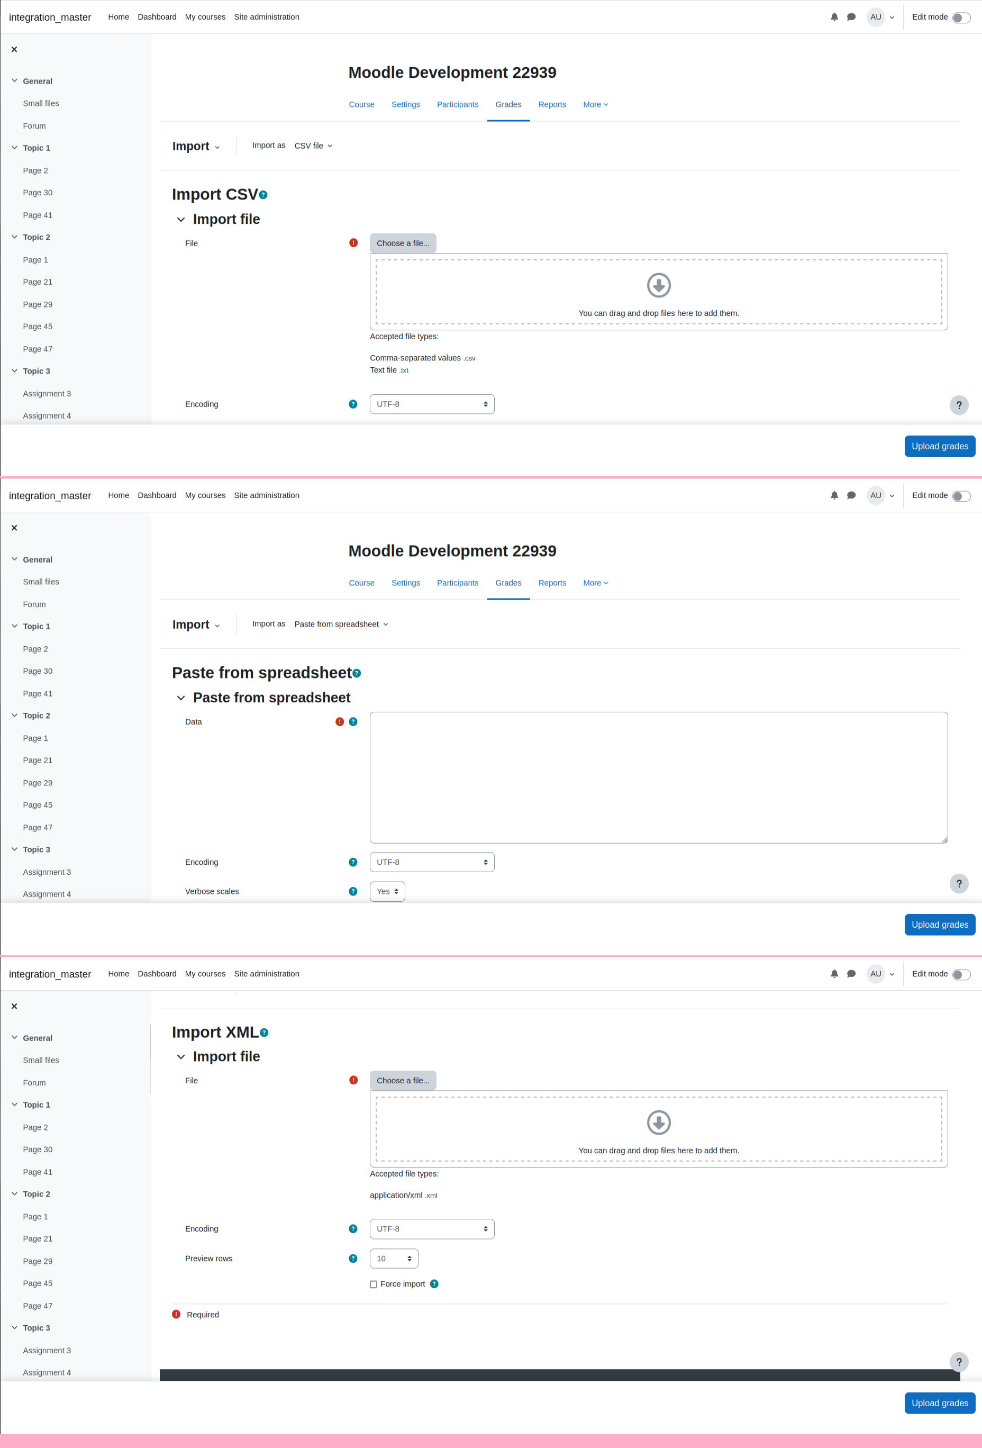Viewport: 982px width, 1448px height.
Task: Click Choose a file button on Import XML page
Action: (x=403, y=1080)
